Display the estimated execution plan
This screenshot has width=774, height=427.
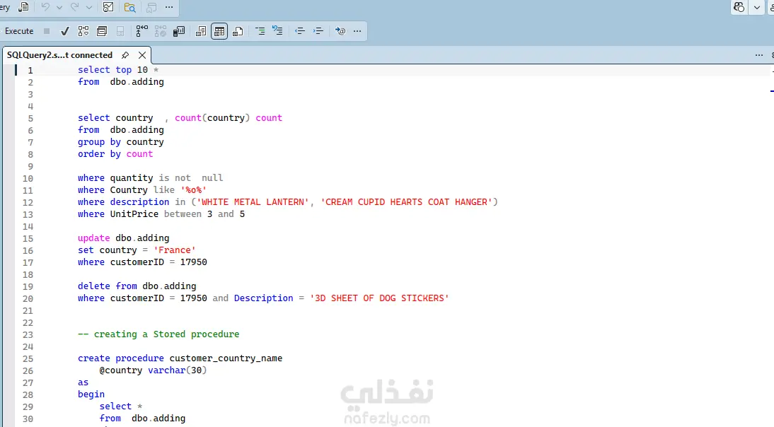pos(83,31)
